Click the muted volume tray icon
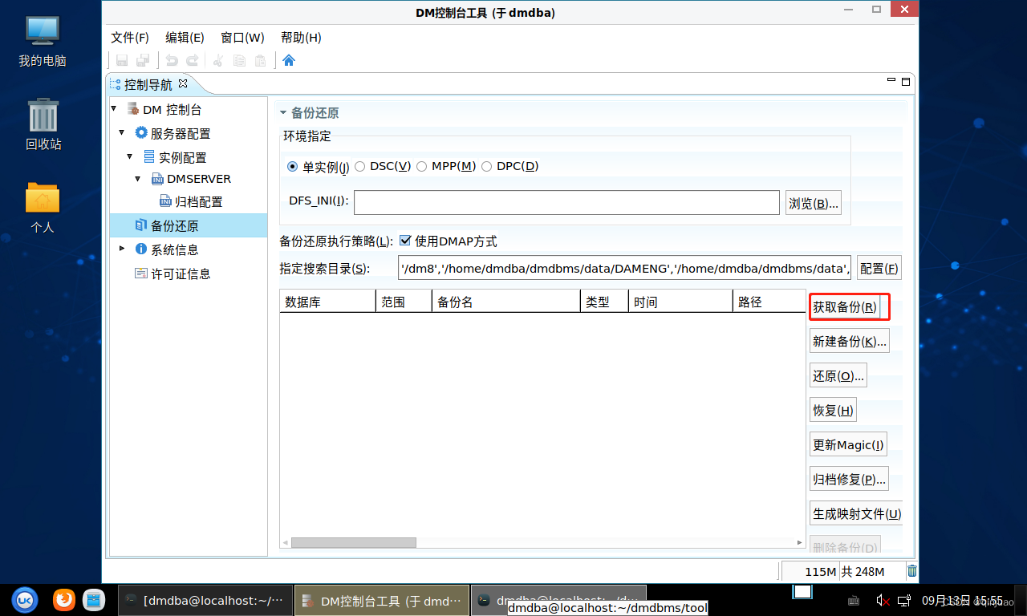1027x616 pixels. (883, 600)
